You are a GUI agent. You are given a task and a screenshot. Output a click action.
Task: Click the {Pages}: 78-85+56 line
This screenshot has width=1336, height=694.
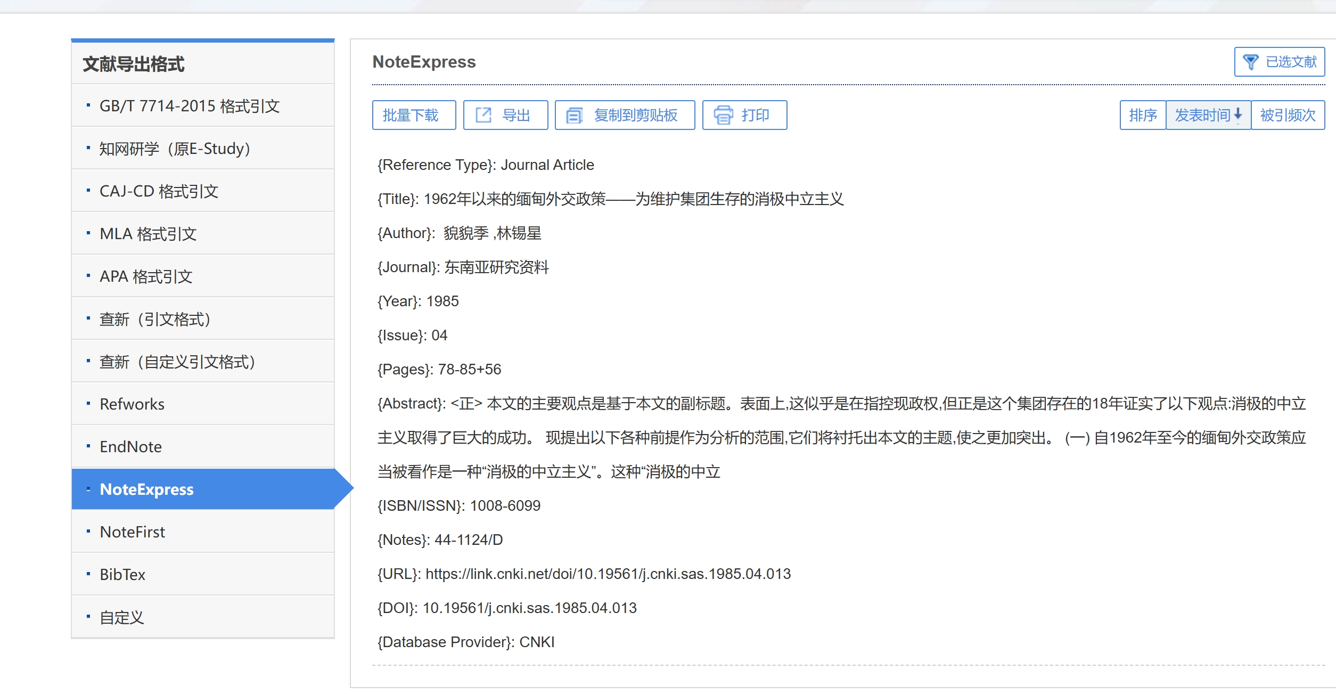pyautogui.click(x=439, y=370)
